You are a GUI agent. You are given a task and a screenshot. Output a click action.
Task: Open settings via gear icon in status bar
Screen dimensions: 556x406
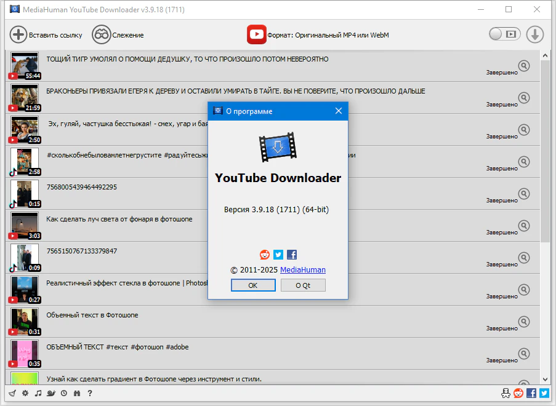25,393
